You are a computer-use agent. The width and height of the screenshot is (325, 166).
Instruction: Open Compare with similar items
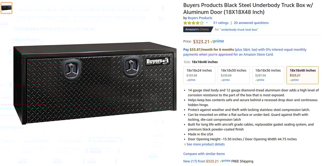tap(204, 154)
